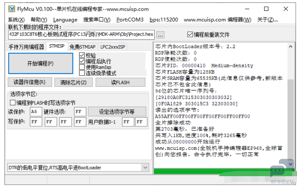Click log scrollbar up arrow
This screenshot has height=187, width=297.
291,46
